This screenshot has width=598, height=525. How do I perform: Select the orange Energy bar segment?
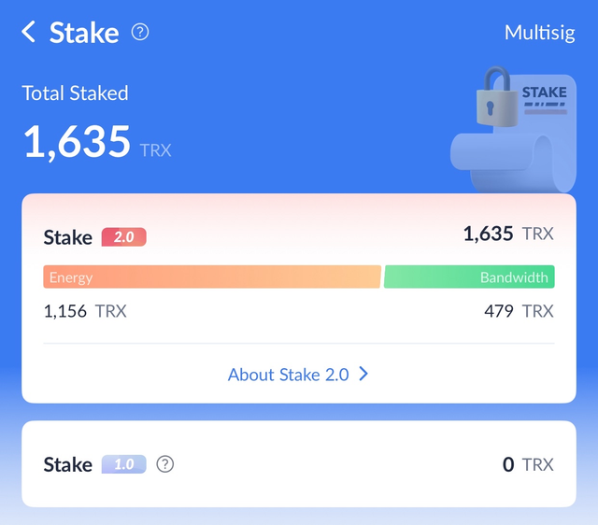tap(212, 277)
